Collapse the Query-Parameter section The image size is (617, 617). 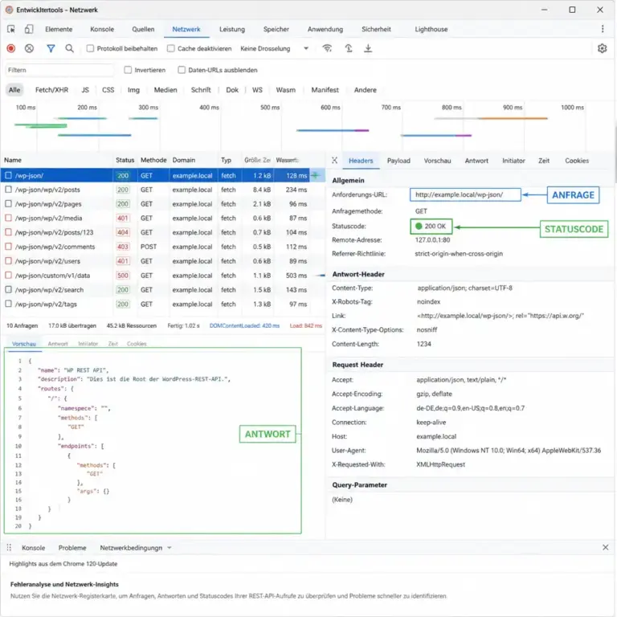tap(359, 484)
